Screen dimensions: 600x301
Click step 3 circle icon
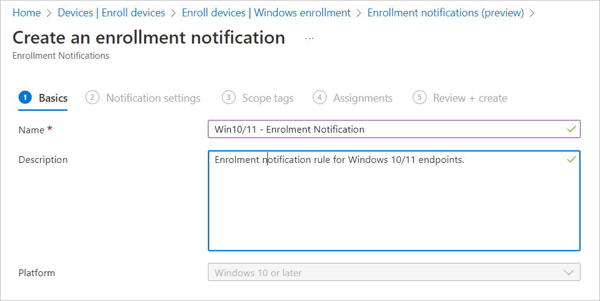point(228,98)
